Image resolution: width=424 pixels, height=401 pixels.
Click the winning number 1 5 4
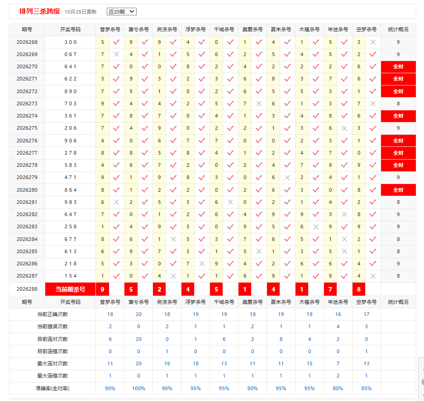coord(70,276)
